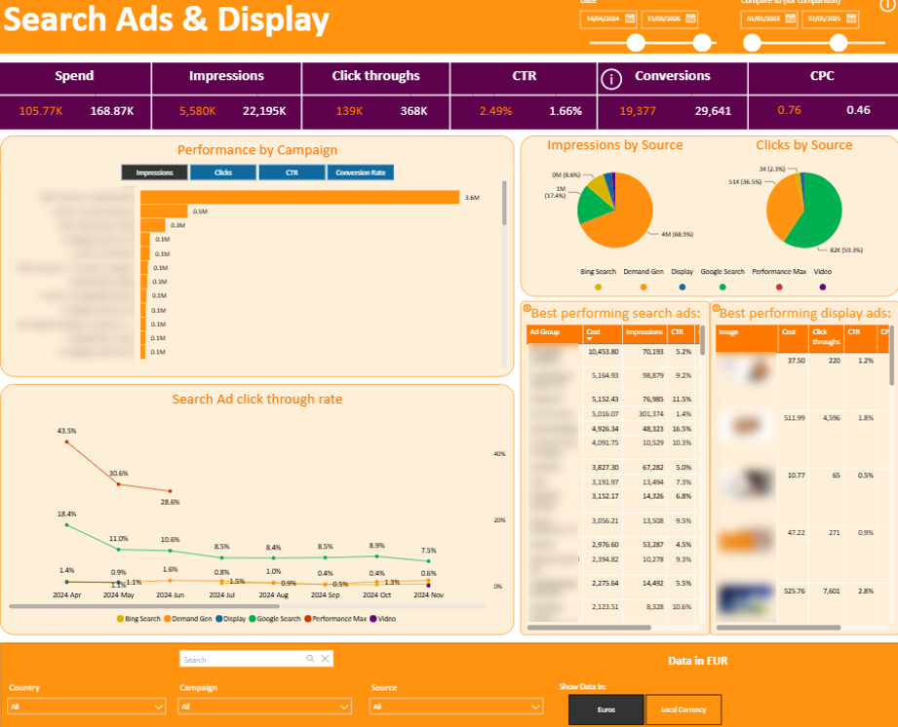Screen dimensions: 898x727
Task: Click info icon by Best performing search ads
Action: point(527,308)
